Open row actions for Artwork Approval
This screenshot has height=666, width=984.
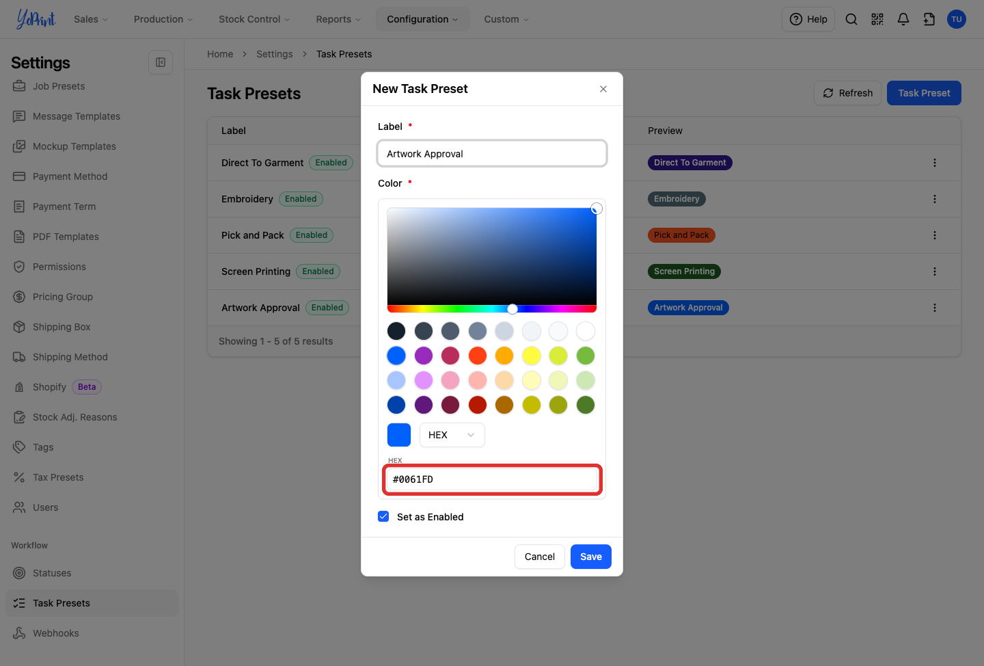935,308
